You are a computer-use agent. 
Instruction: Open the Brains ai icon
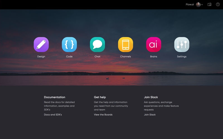tap(154, 44)
